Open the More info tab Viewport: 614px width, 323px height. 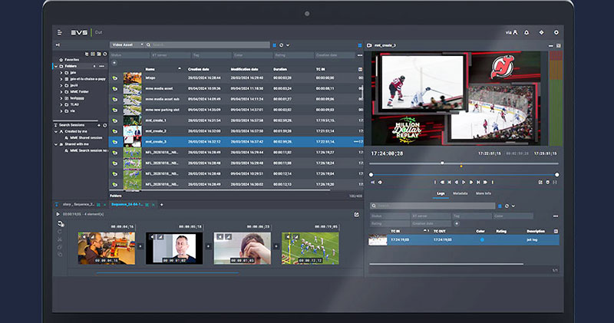[484, 193]
